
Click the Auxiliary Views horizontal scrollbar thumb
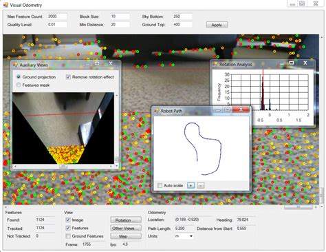click(63, 166)
